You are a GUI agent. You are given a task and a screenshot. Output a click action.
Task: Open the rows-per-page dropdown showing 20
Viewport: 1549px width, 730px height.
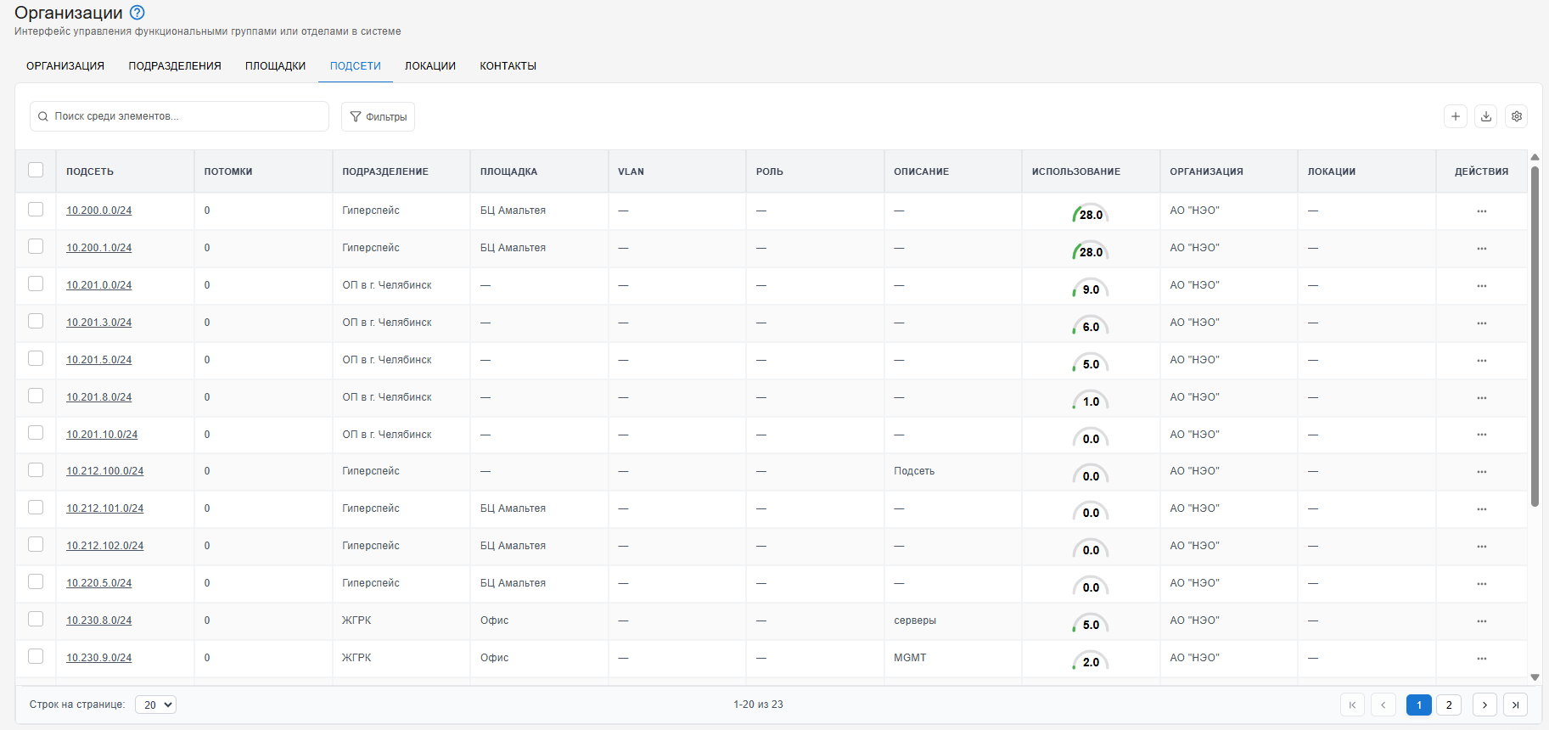155,705
